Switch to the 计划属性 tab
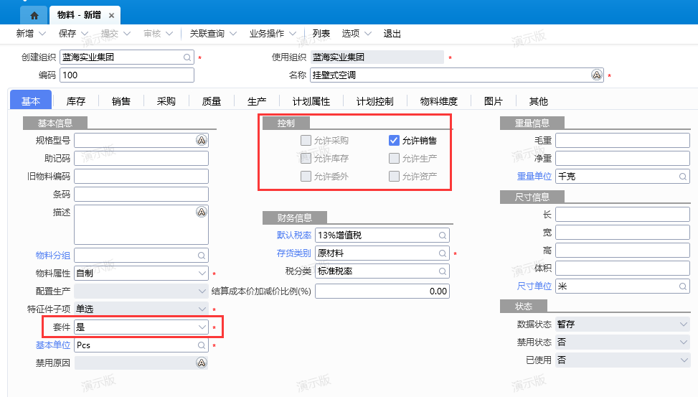 (x=311, y=101)
